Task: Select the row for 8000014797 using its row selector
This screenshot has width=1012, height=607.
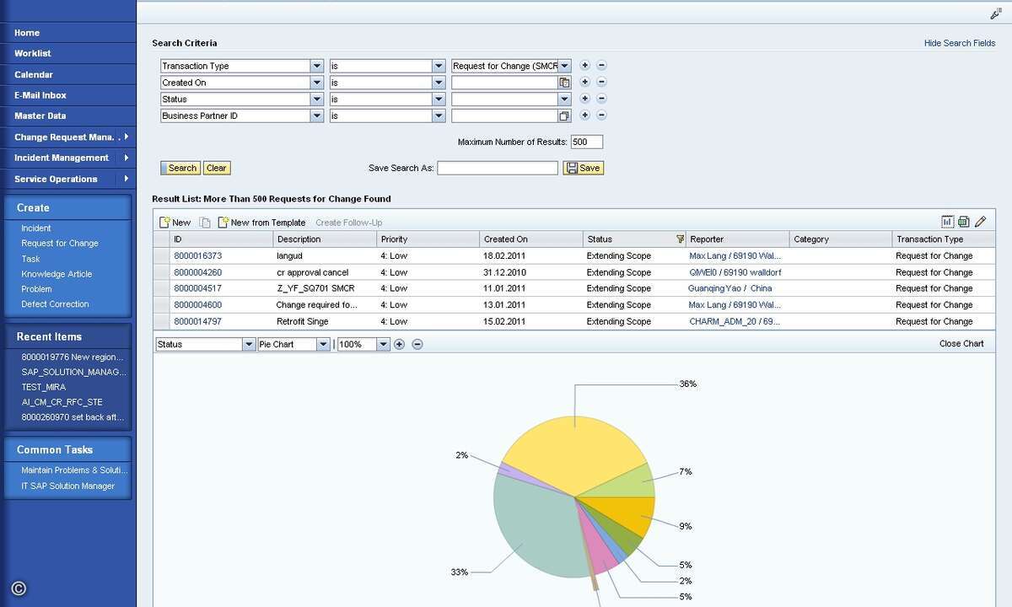Action: click(x=161, y=321)
